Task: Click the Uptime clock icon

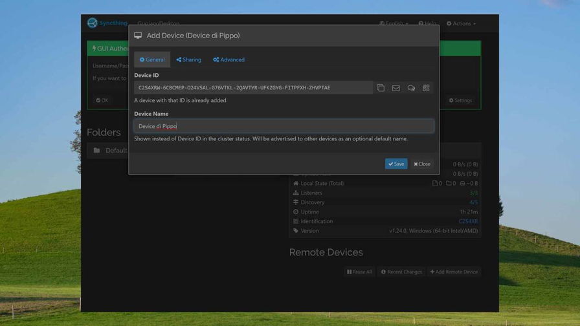Action: 296,212
